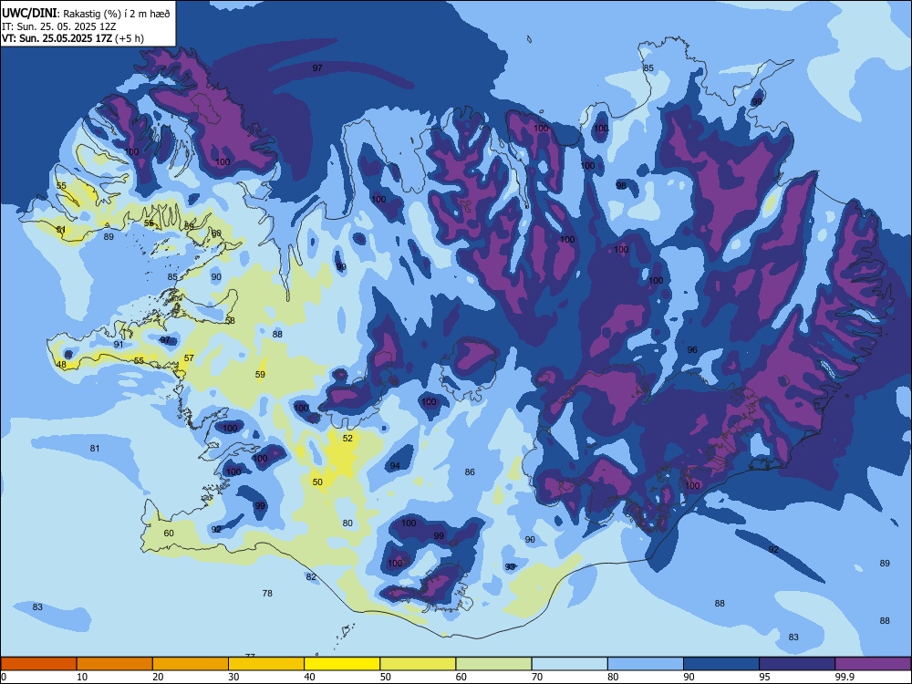The width and height of the screenshot is (912, 684).
Task: Click the 82 value at the coast
Action: point(311,576)
